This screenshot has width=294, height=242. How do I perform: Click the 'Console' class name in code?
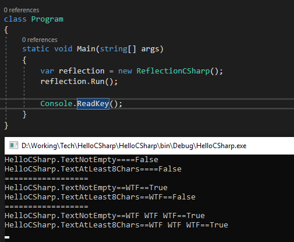tap(56, 103)
